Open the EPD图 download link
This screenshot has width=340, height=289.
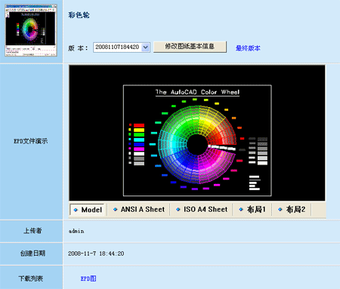tap(88, 278)
